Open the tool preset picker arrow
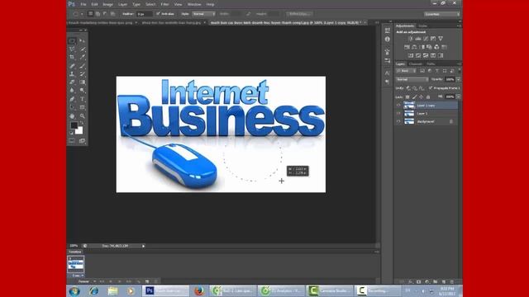 [82, 14]
